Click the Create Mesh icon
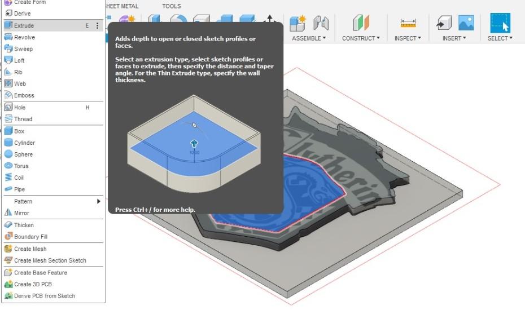 (8, 249)
